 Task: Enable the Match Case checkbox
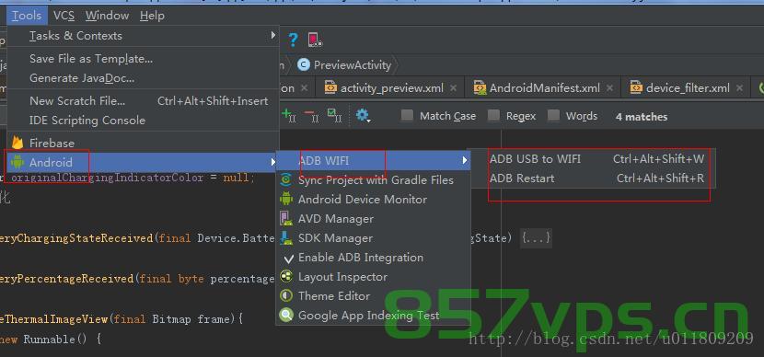(x=407, y=116)
